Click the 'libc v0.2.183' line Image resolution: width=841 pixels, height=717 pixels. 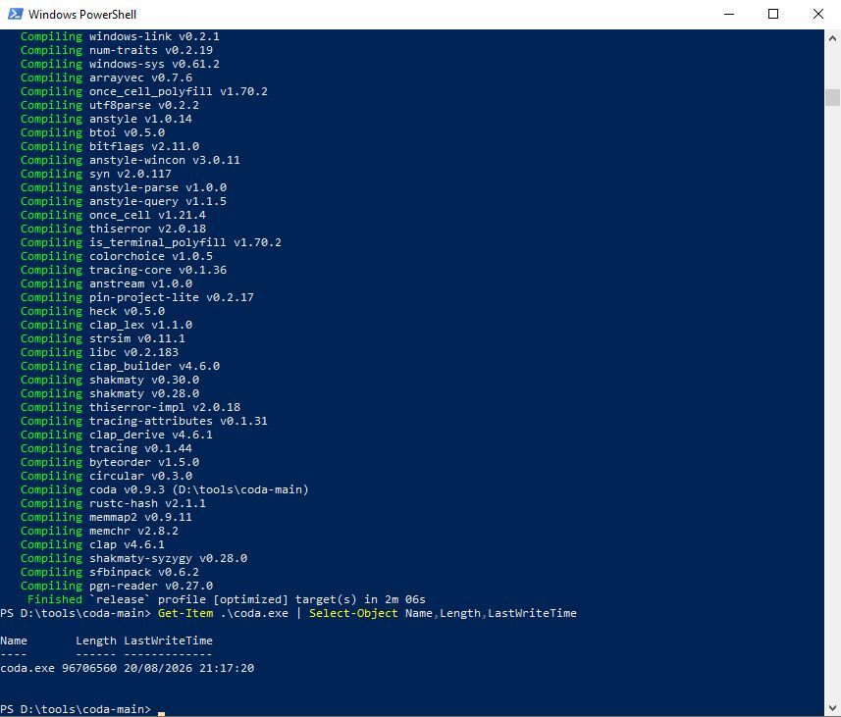100,352
